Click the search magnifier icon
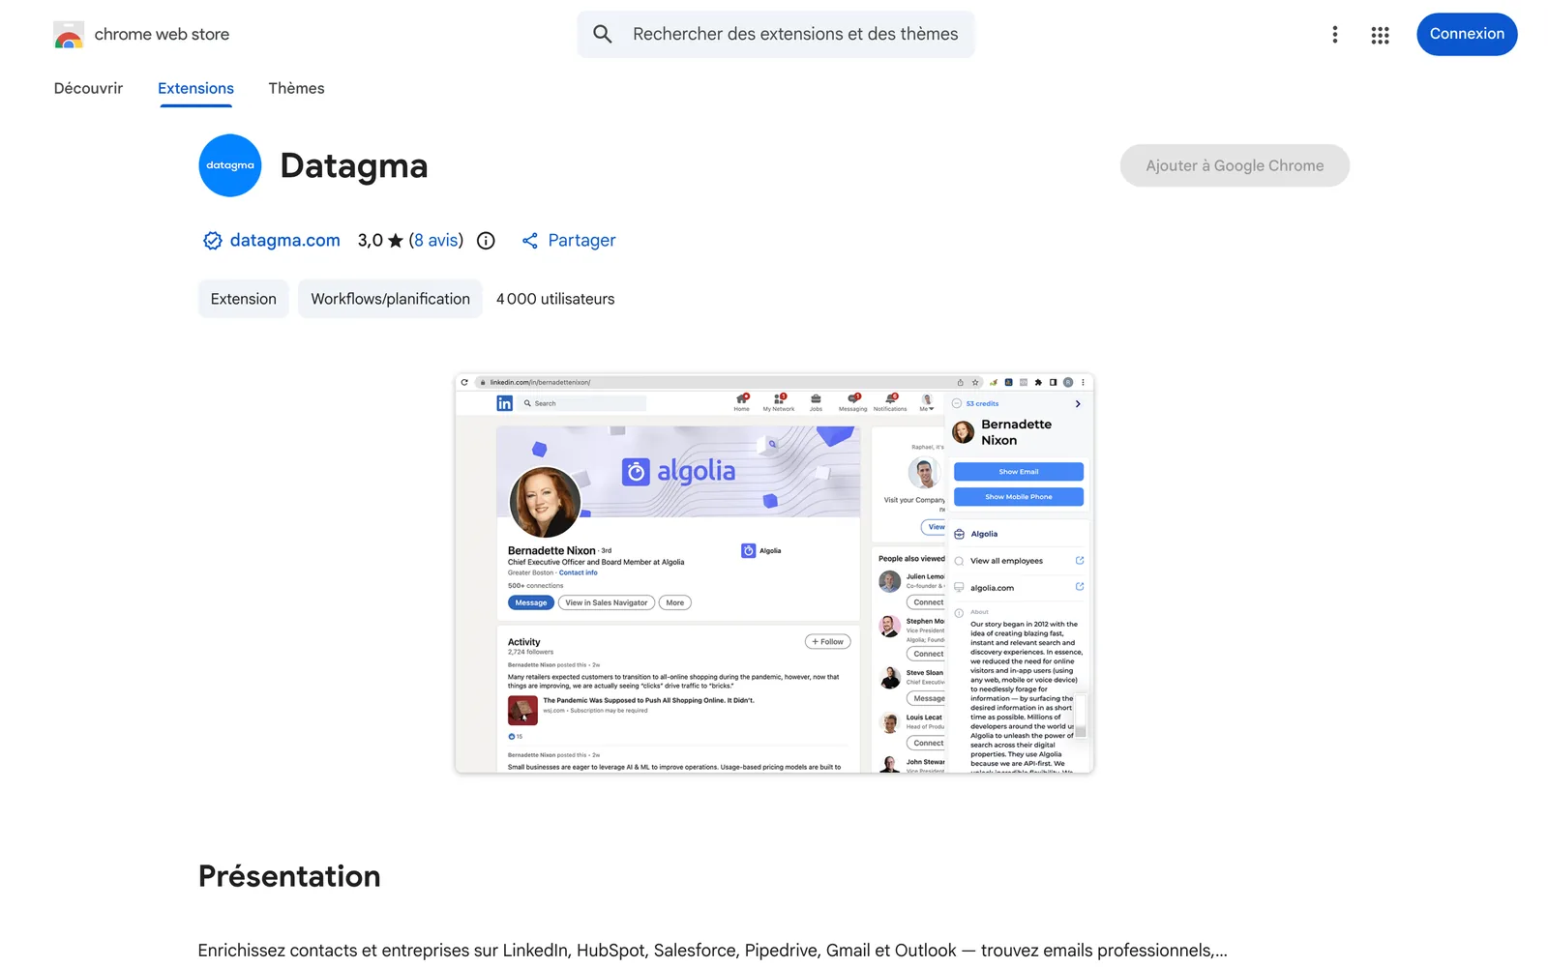 pyautogui.click(x=603, y=35)
